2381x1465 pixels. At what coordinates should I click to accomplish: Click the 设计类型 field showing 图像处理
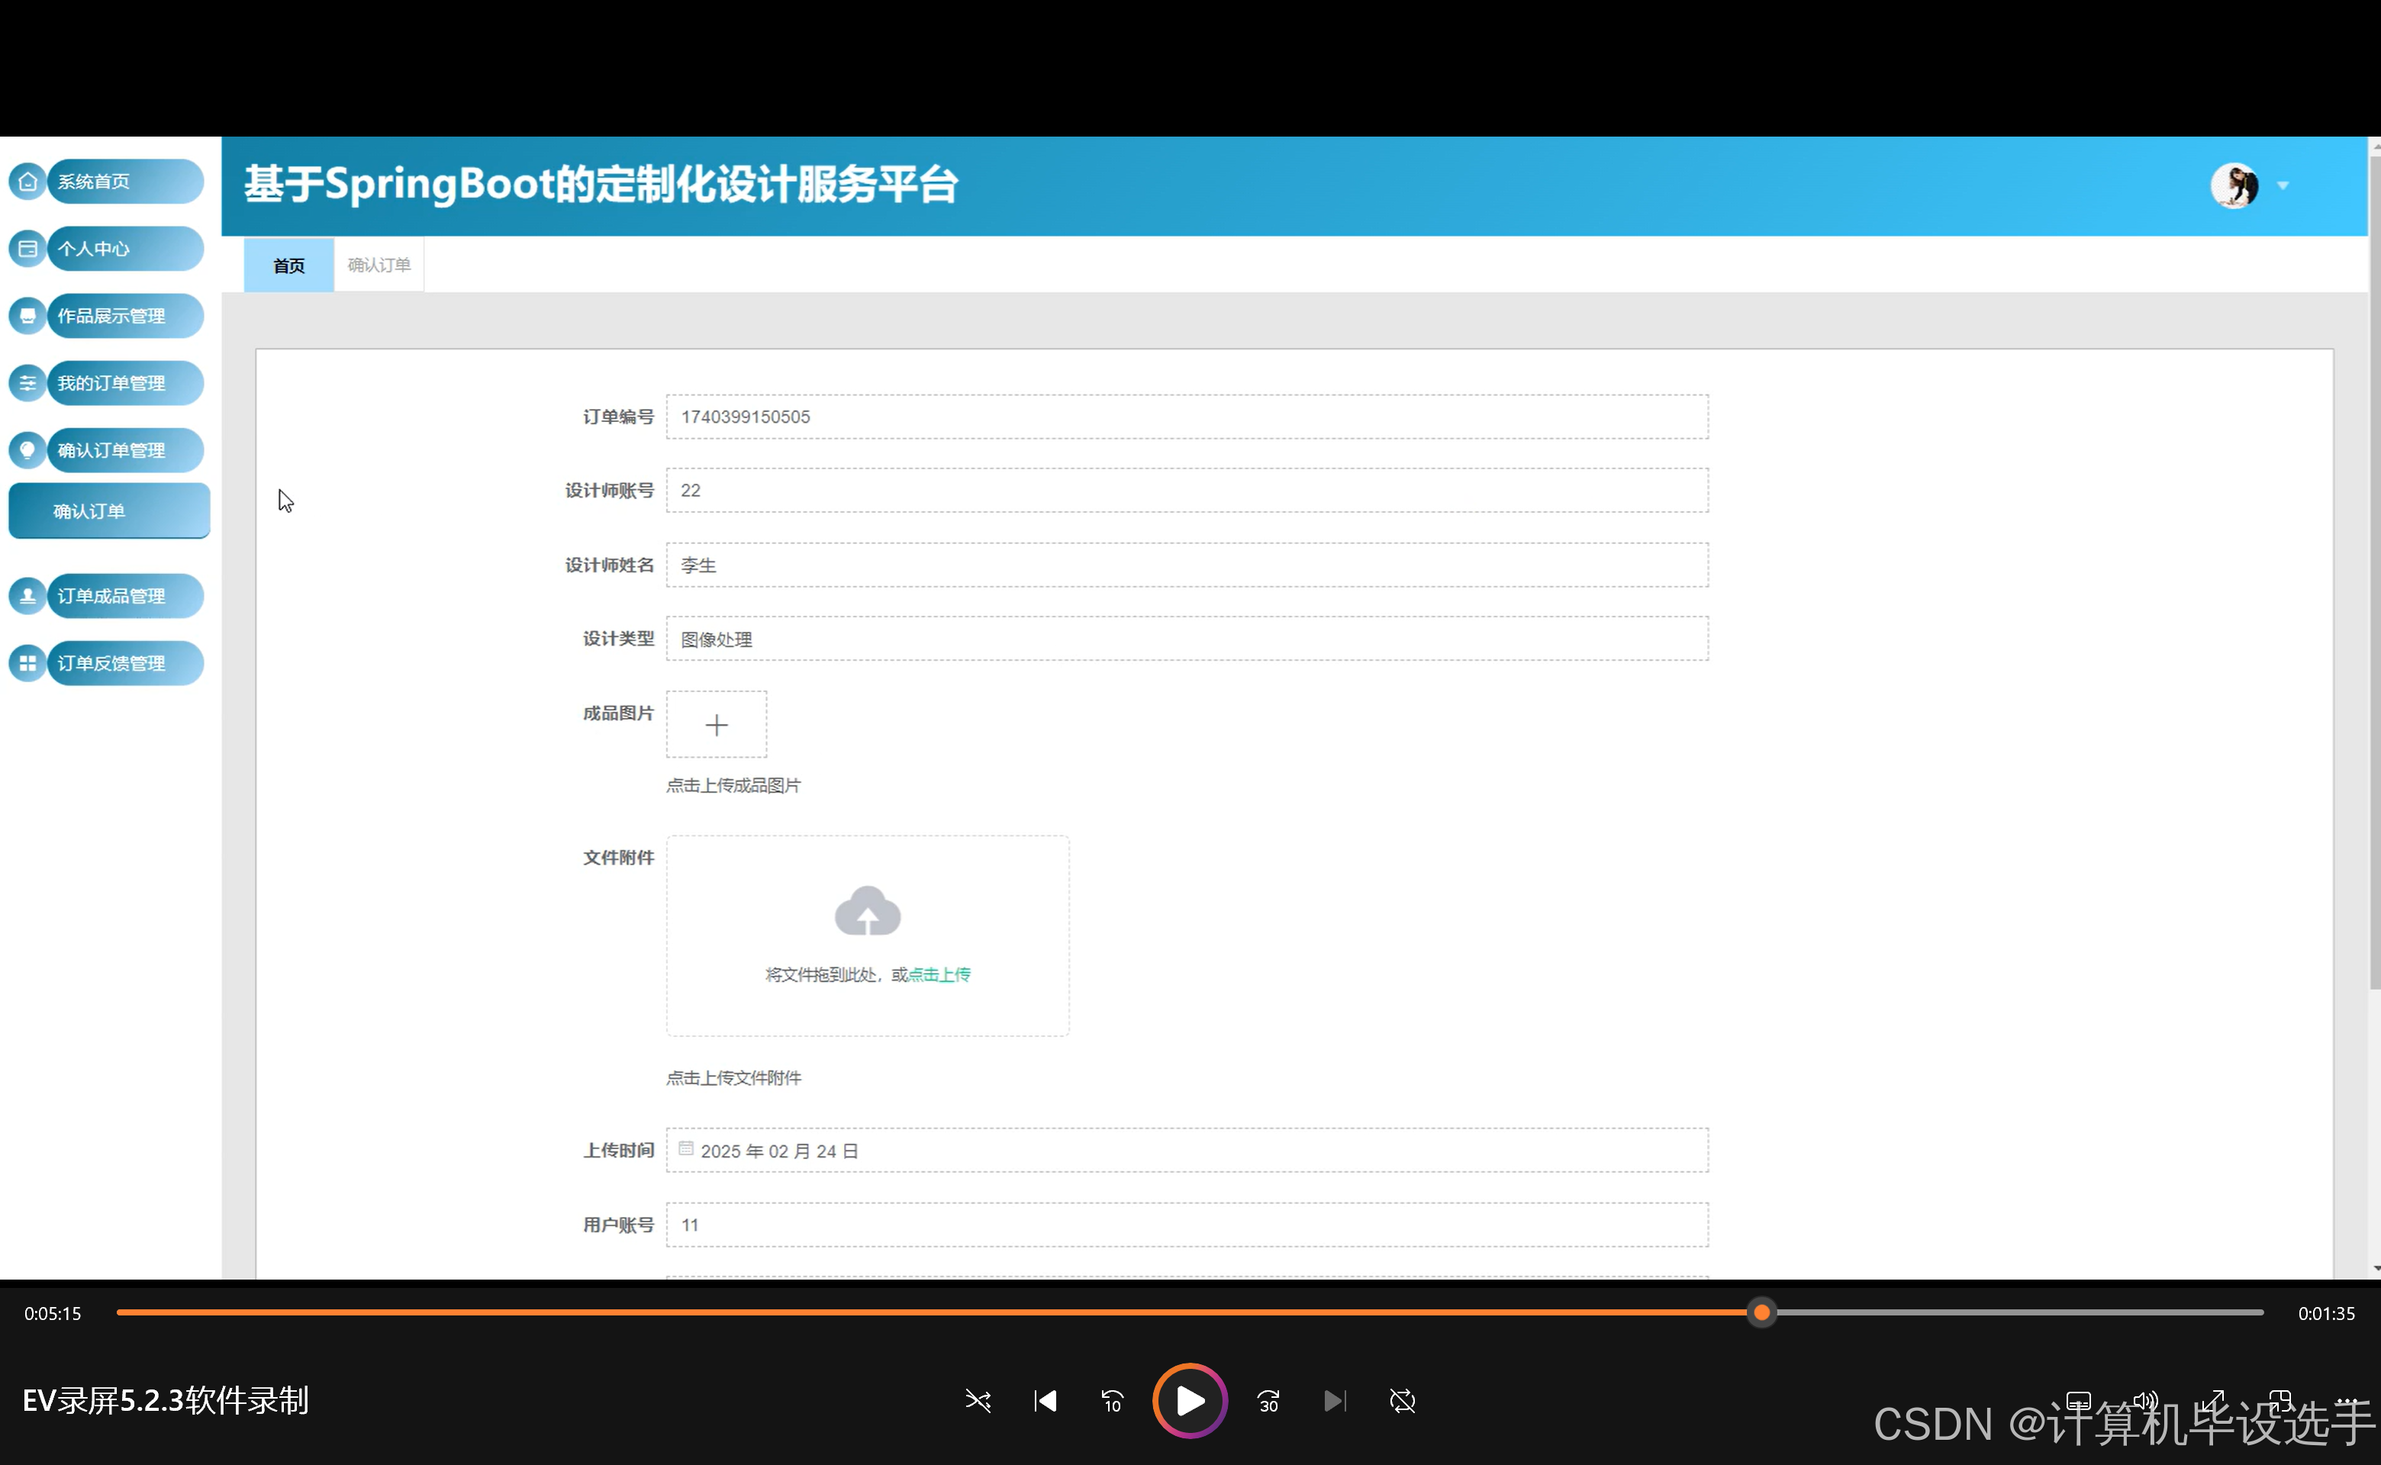1187,639
